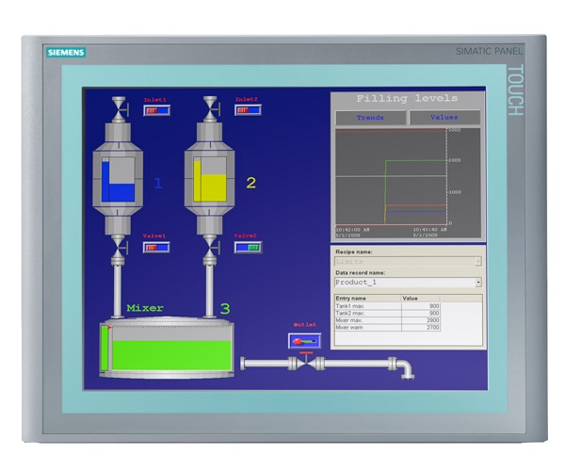Viewport: 565px width, 471px height.
Task: Click the Inlet valve icon above tank 2
Action: point(211,108)
